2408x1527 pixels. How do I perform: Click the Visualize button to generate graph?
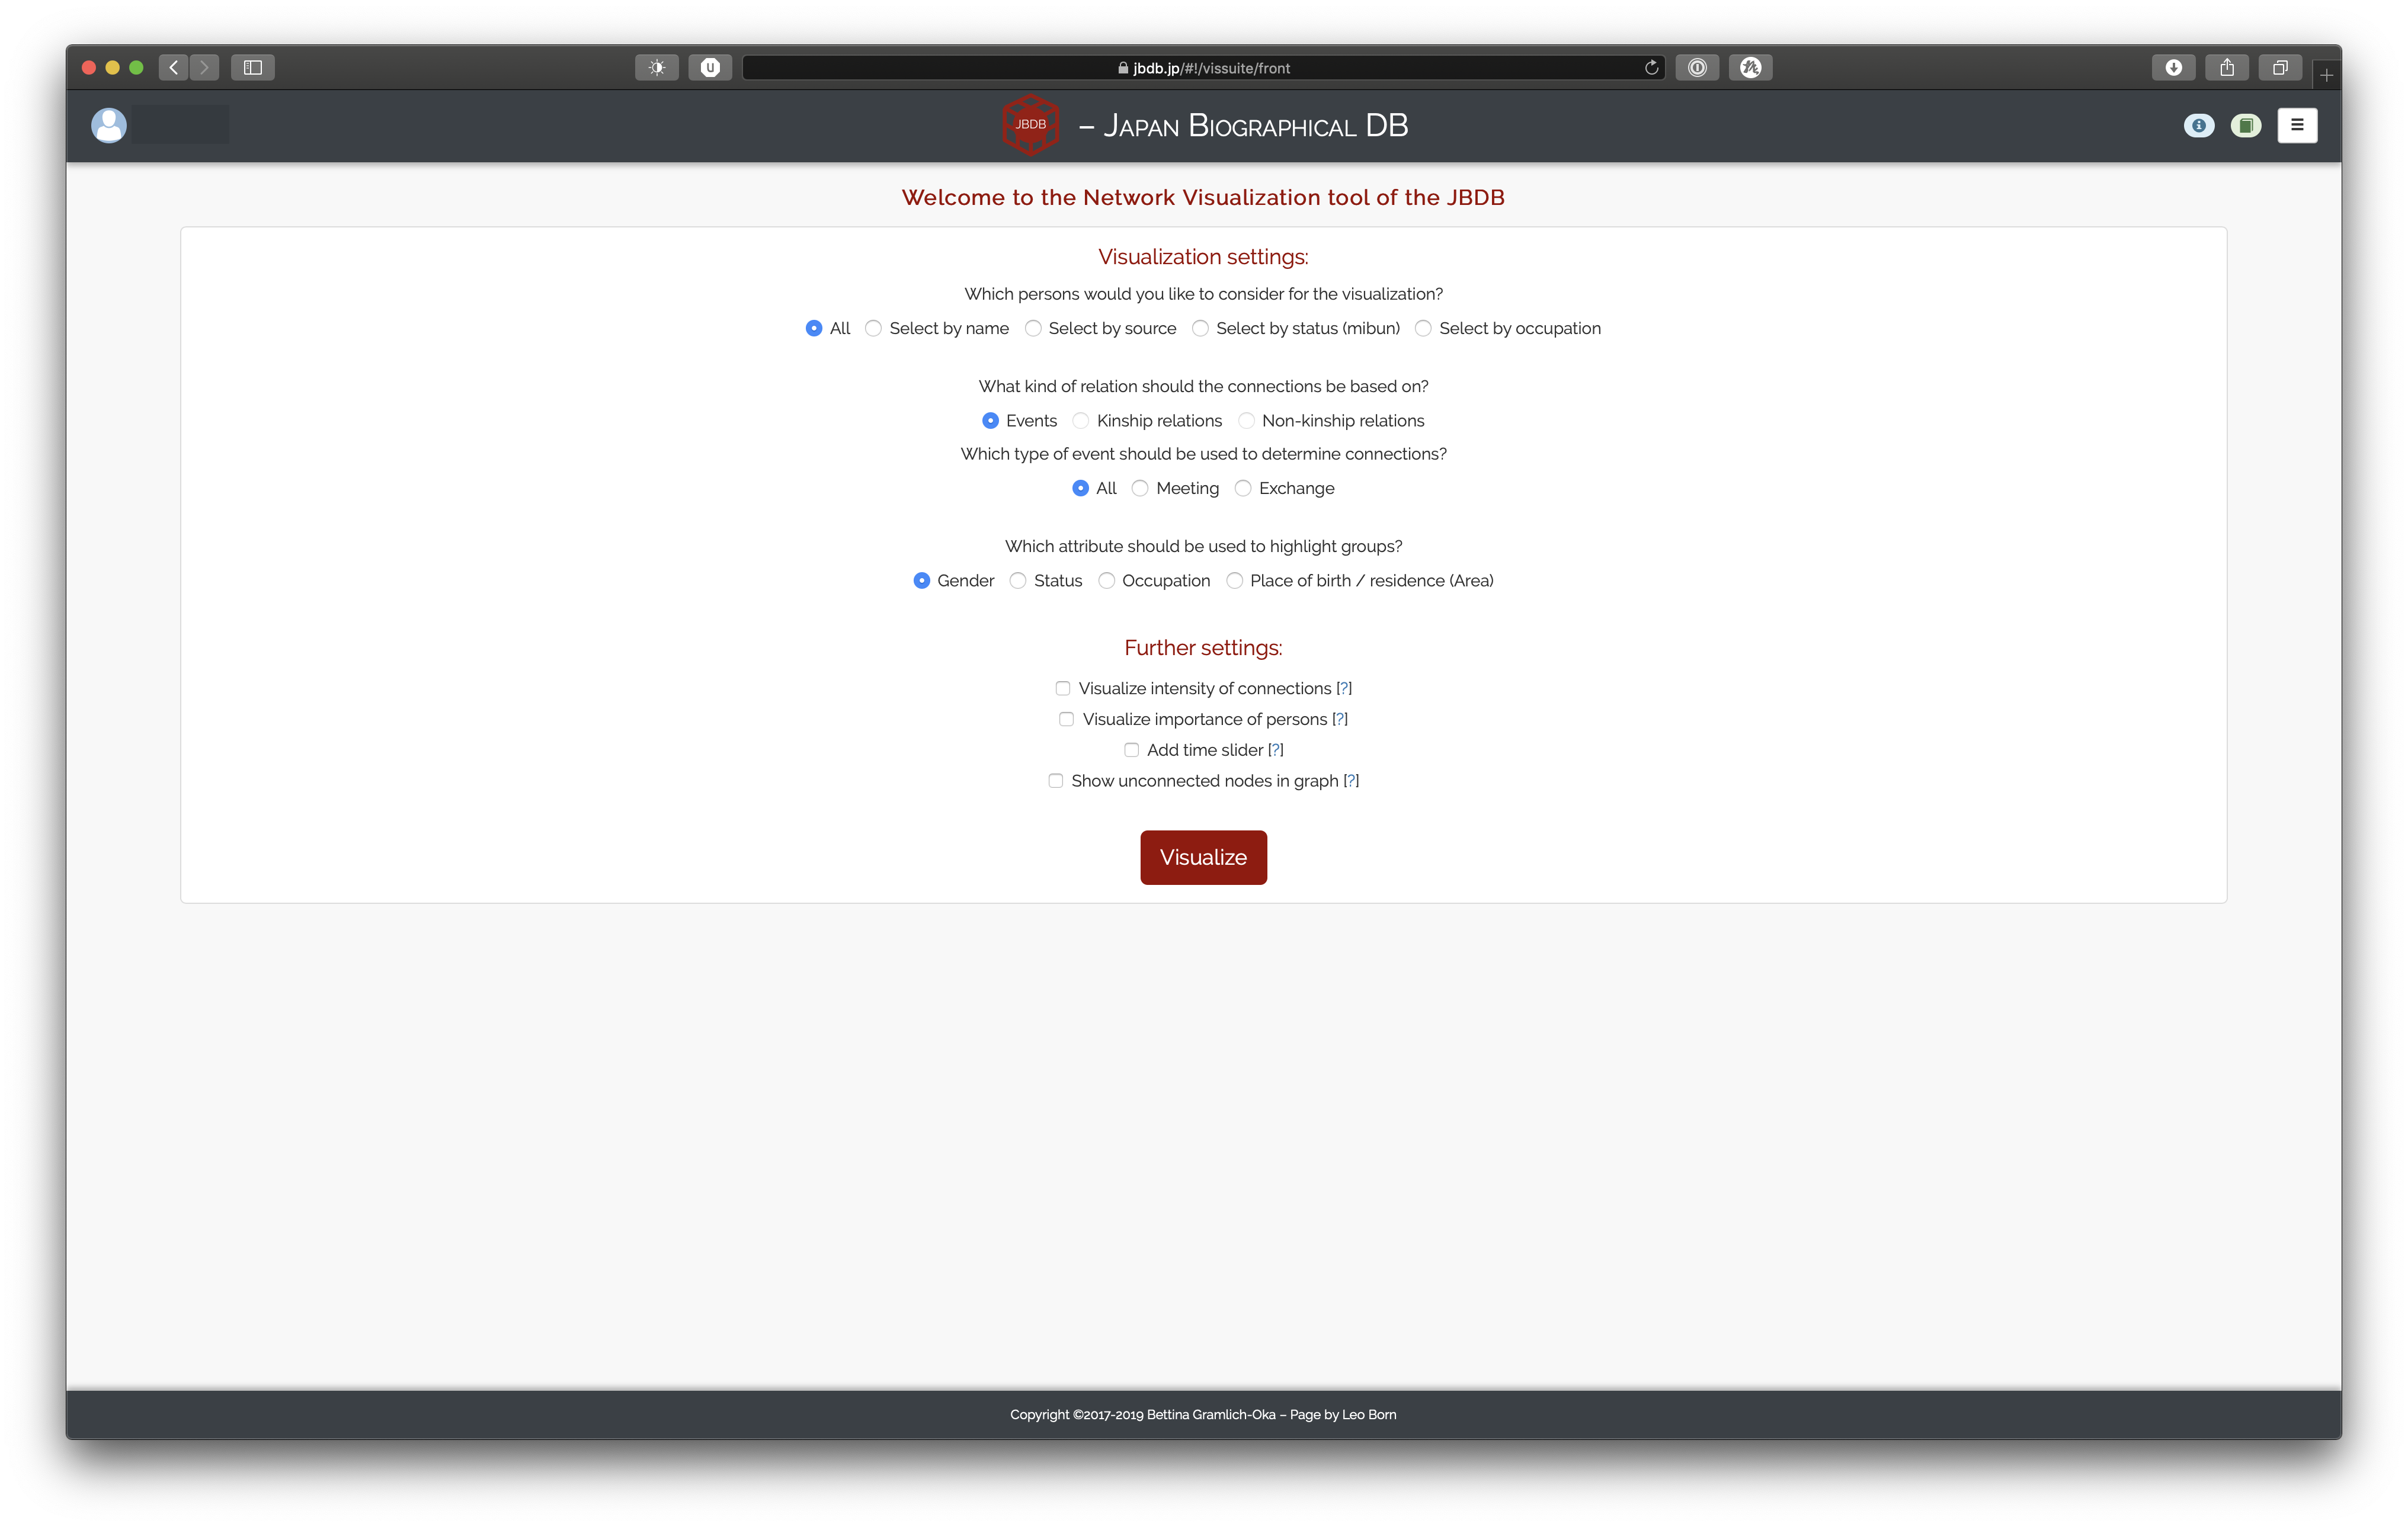click(x=1204, y=856)
